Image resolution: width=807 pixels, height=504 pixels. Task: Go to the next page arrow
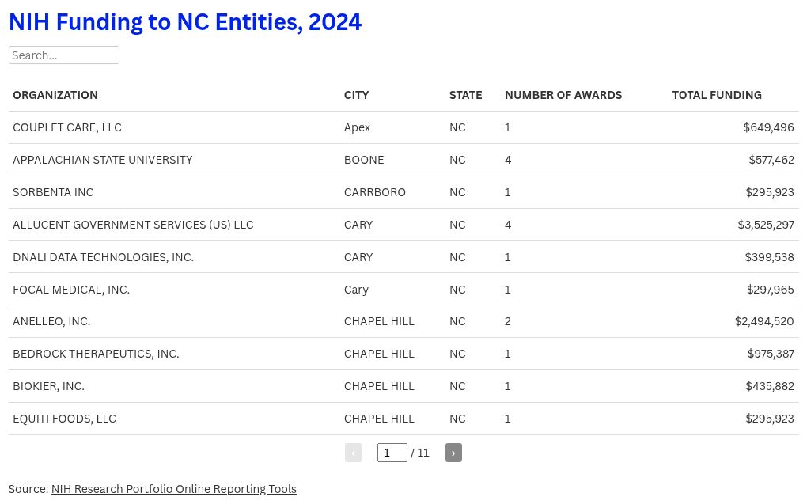(x=453, y=453)
